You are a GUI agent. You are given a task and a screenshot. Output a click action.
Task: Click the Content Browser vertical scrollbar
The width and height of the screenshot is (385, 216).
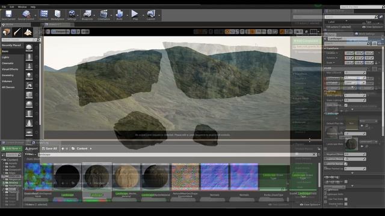click(319, 175)
